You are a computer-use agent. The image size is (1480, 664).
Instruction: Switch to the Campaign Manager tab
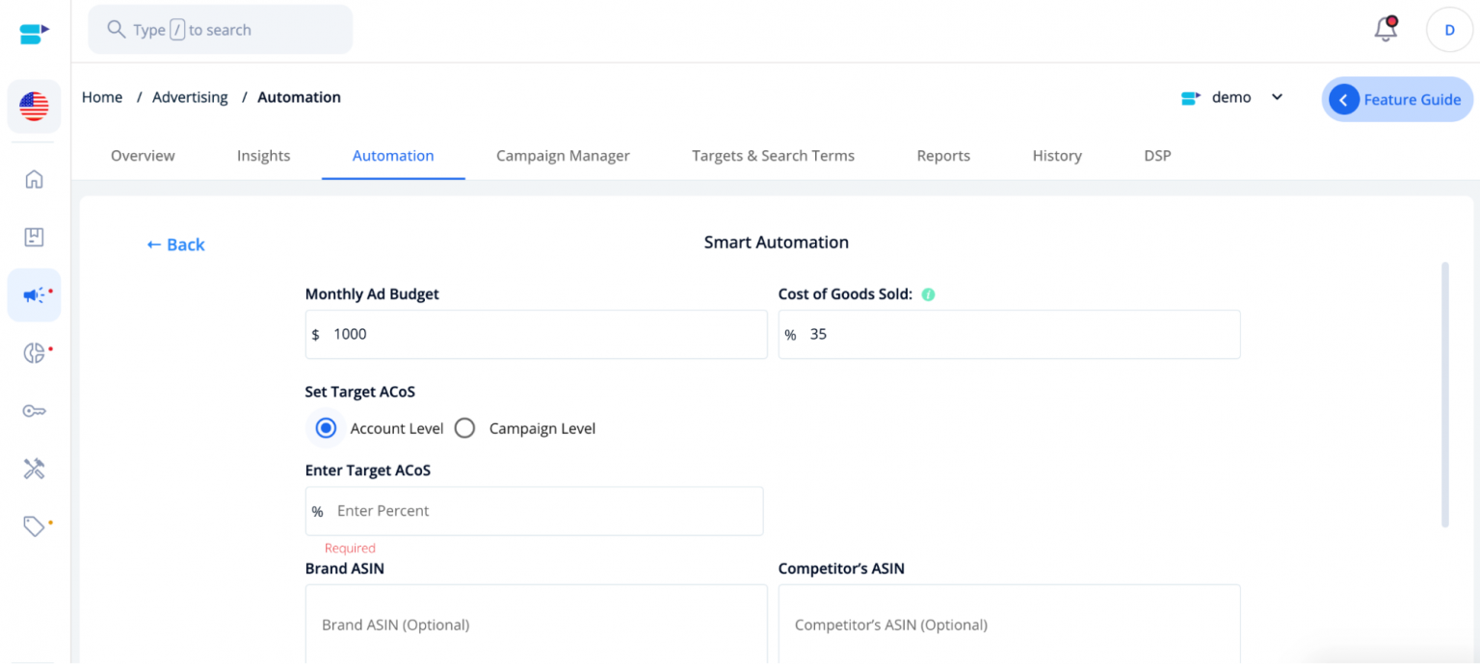(563, 155)
